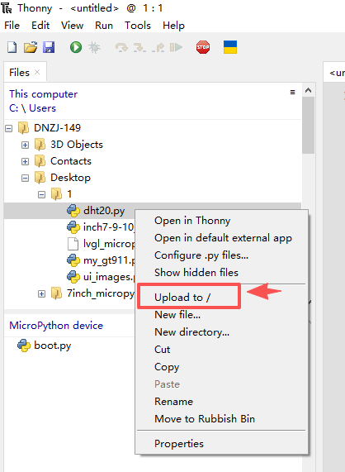Close the Files tab with x

click(x=37, y=72)
